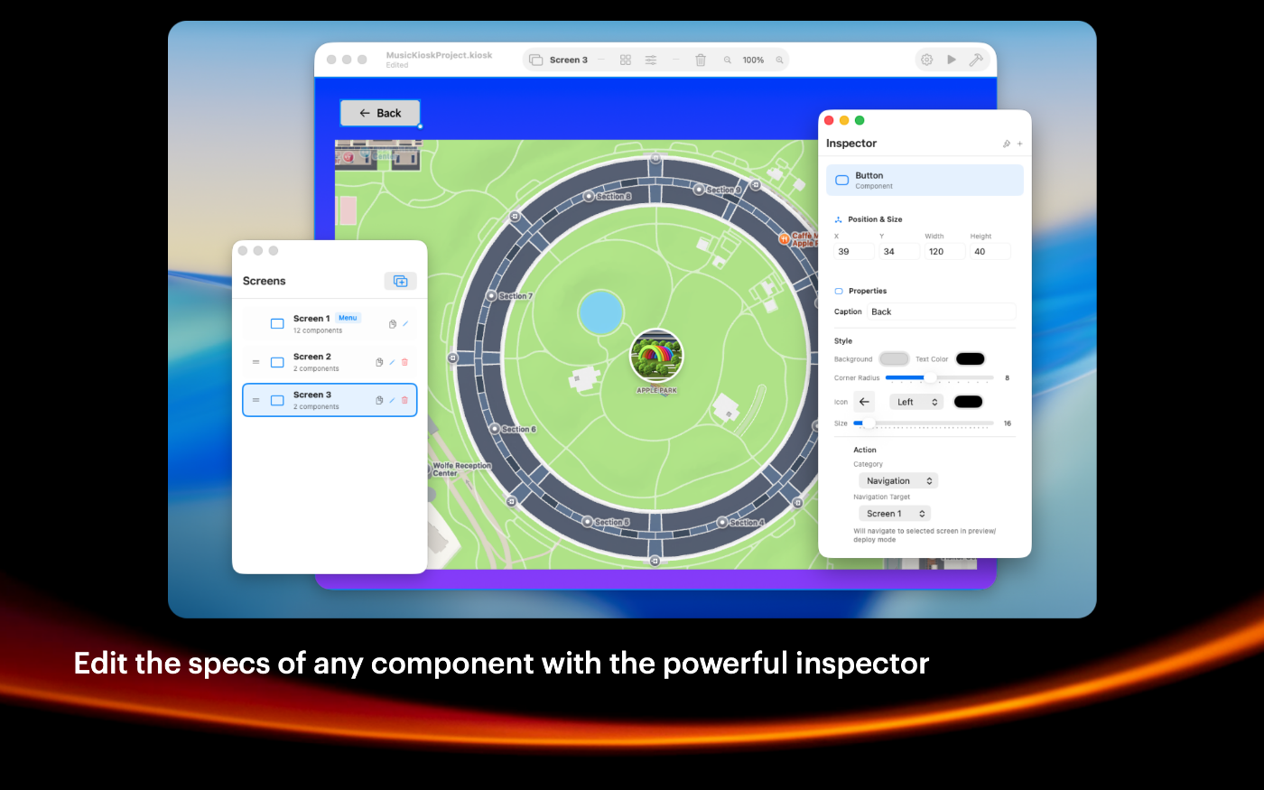Open the icon position Left dropdown

click(916, 402)
